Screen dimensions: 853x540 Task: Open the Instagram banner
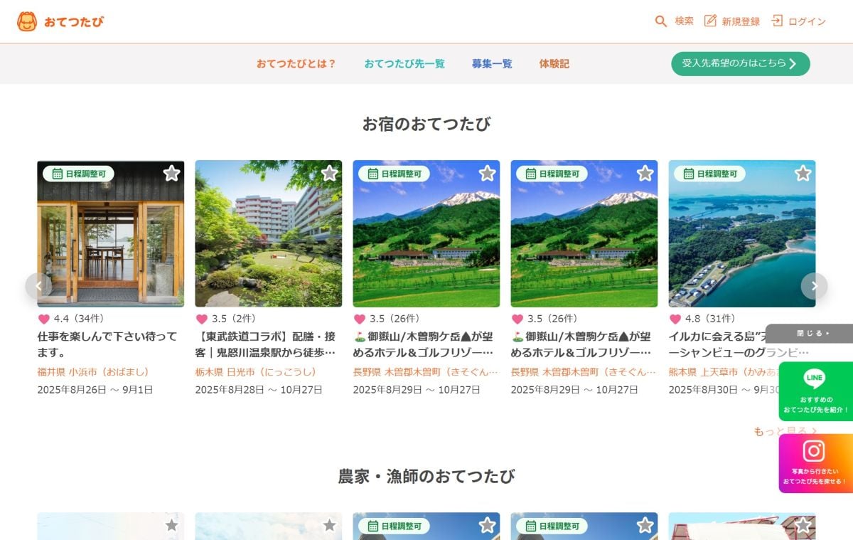[x=815, y=463]
